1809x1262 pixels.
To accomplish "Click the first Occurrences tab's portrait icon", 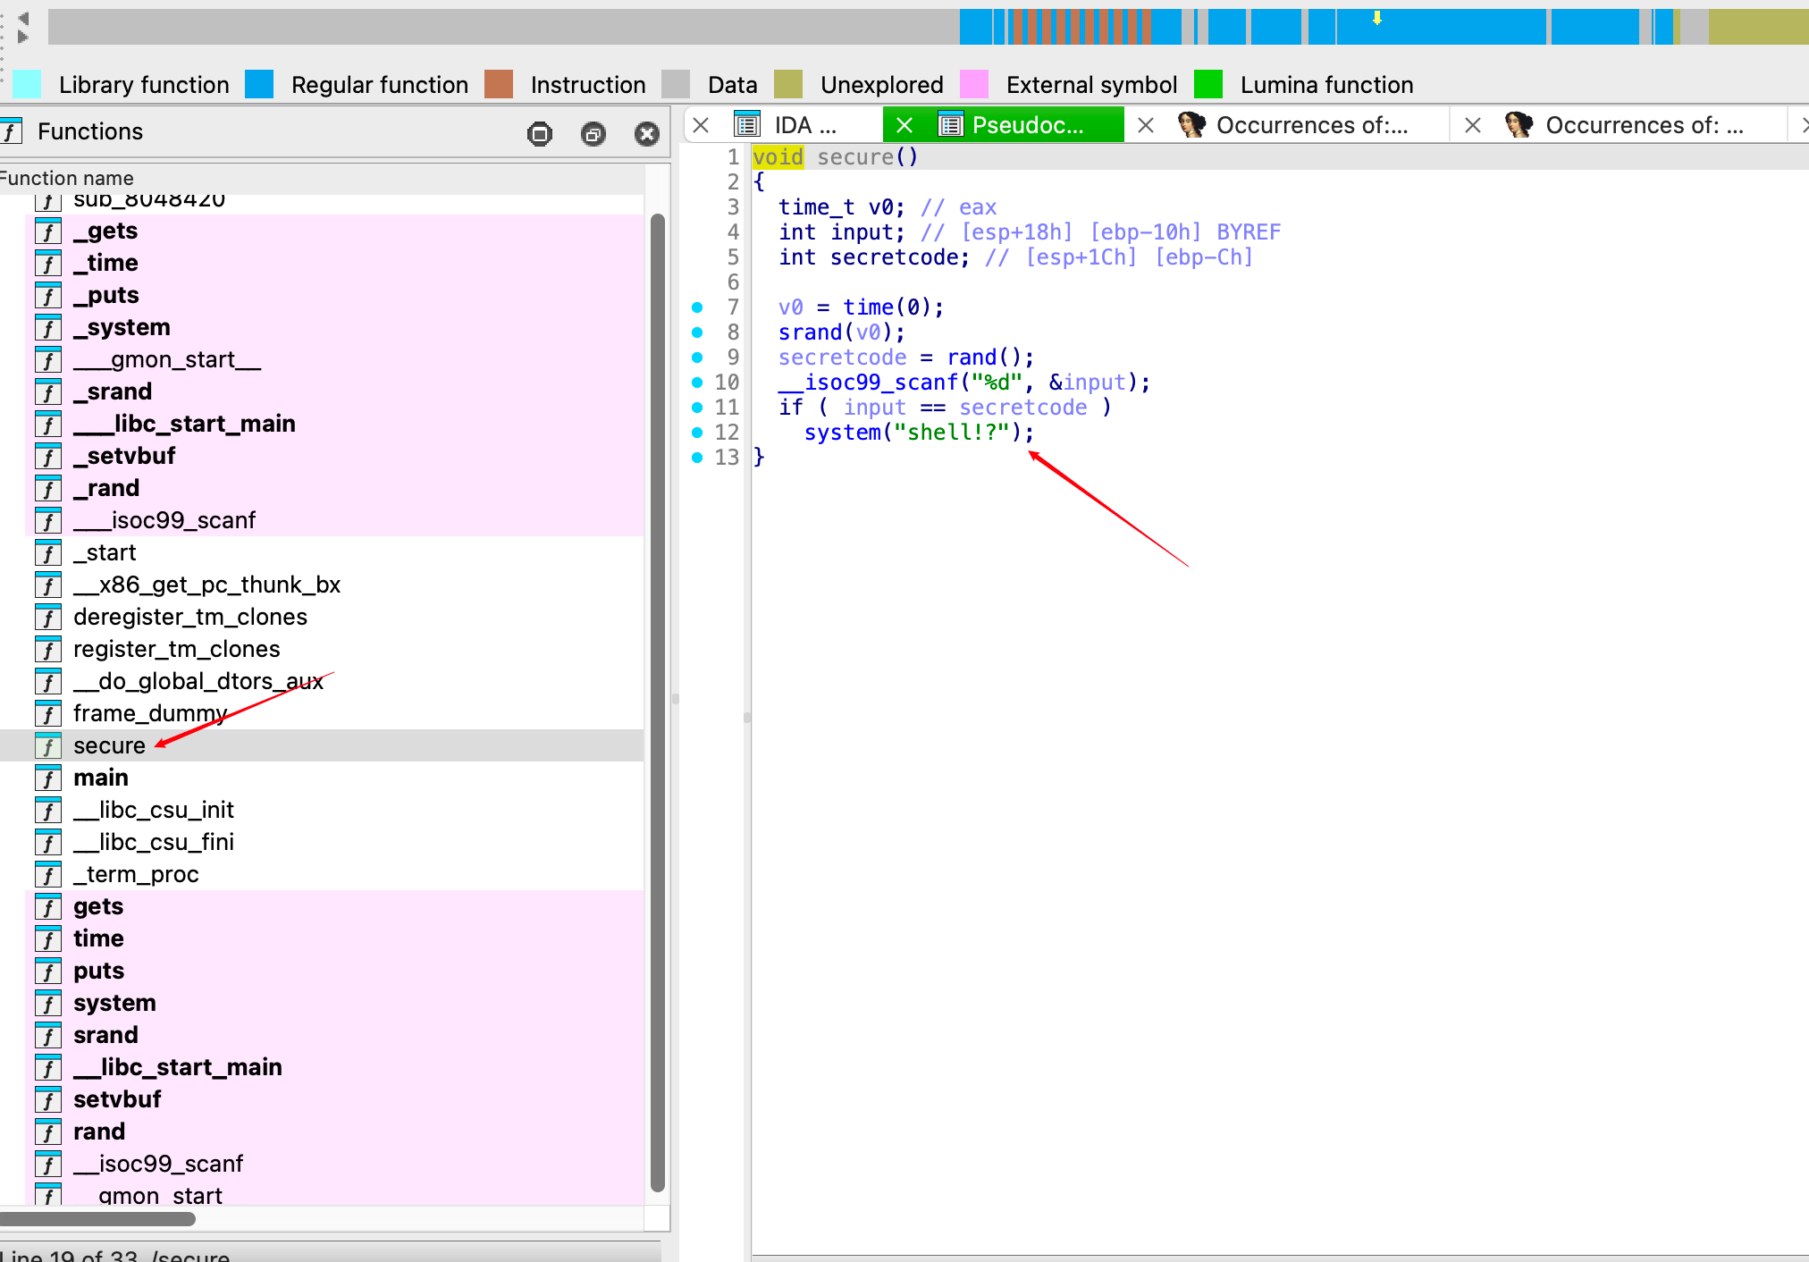I will (x=1191, y=125).
